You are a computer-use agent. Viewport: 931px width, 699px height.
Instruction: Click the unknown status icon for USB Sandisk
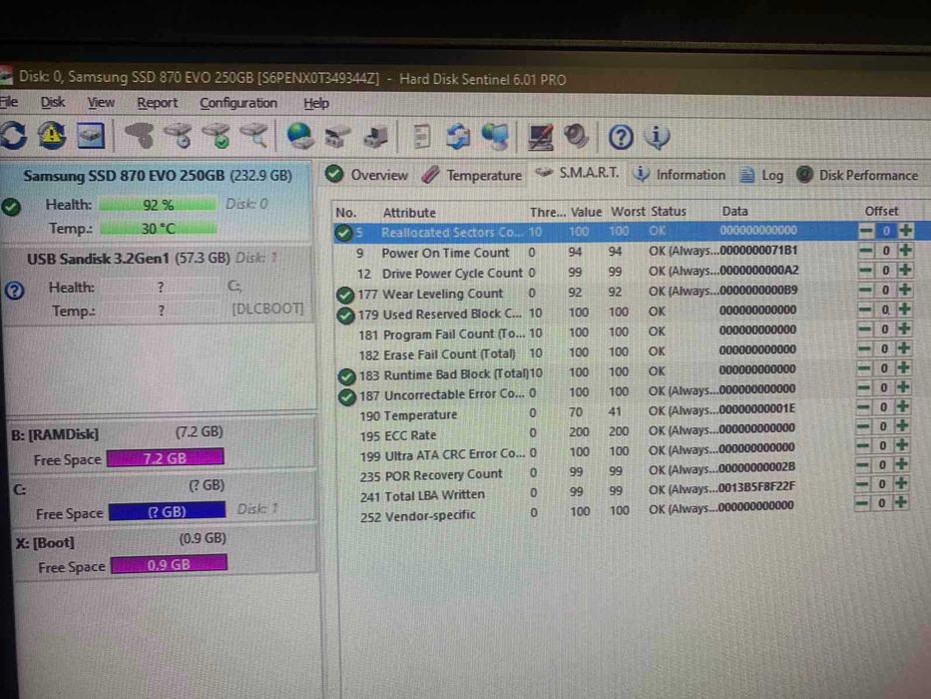click(x=14, y=291)
